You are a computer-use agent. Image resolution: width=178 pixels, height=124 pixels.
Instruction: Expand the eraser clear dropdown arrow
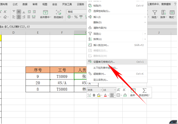[8, 17]
